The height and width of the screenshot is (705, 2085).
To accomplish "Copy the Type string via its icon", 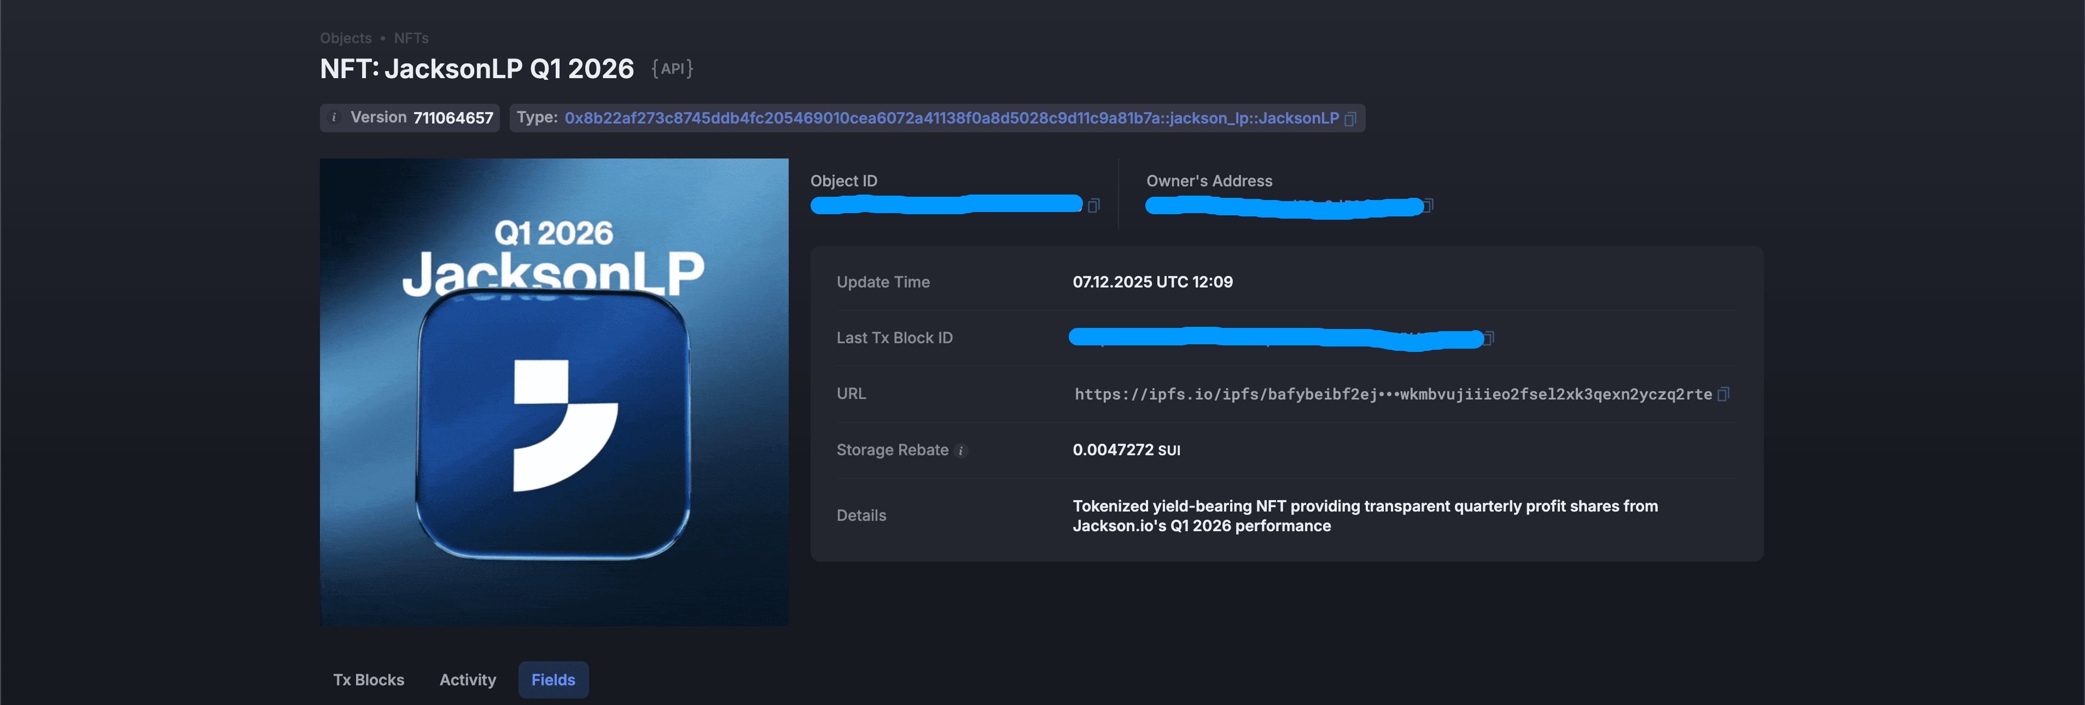I will pos(1349,119).
